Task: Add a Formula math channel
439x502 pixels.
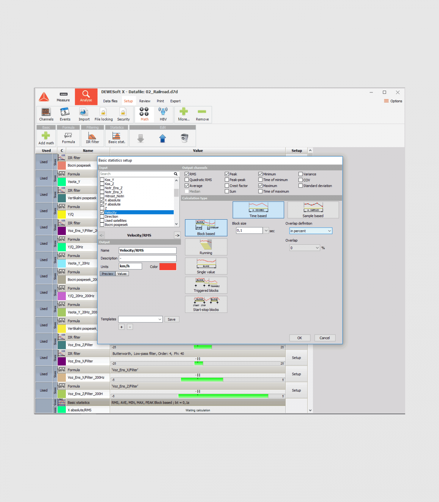Action: click(x=68, y=138)
